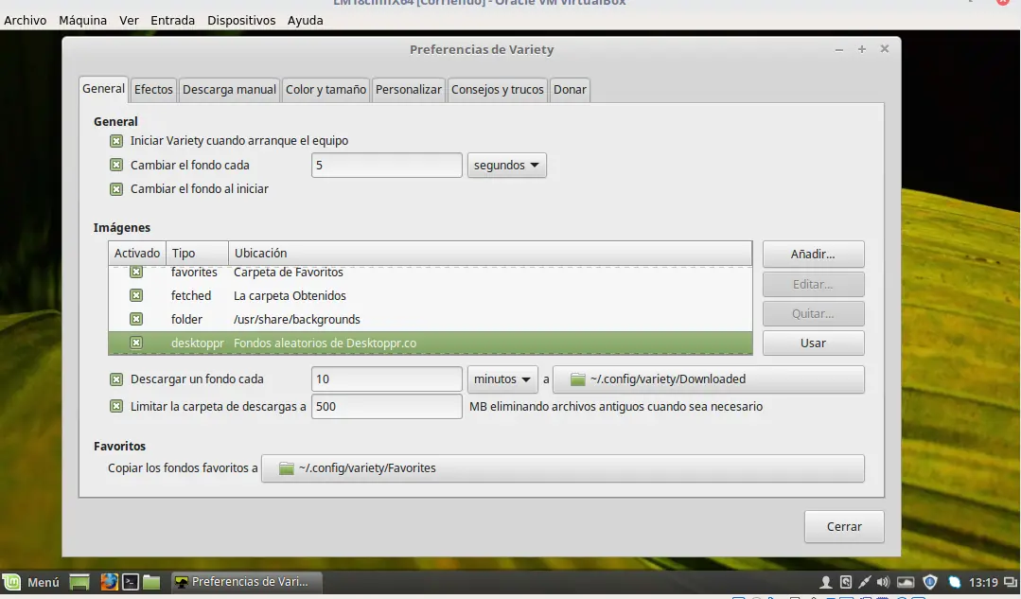
Task: Click the tray icon right of the user applet
Action: coord(846,582)
